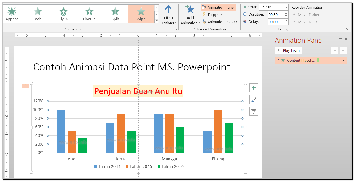The height and width of the screenshot is (181, 354).
Task: Select the Appear animation effect
Action: coord(11,13)
